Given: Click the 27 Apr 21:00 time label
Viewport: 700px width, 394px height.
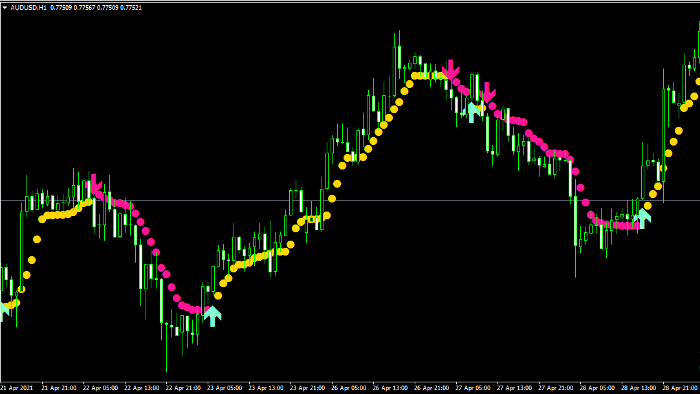Looking at the screenshot, I should (x=557, y=388).
